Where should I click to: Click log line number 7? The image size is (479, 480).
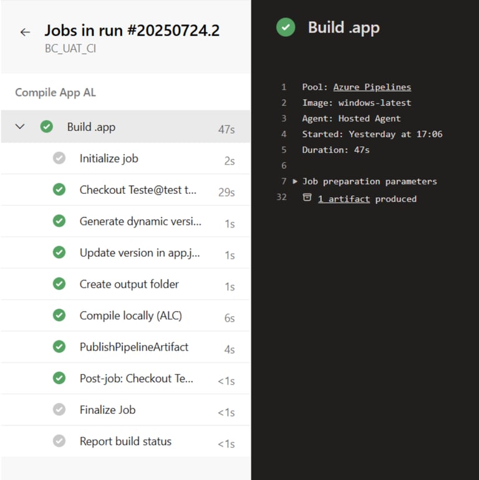284,181
